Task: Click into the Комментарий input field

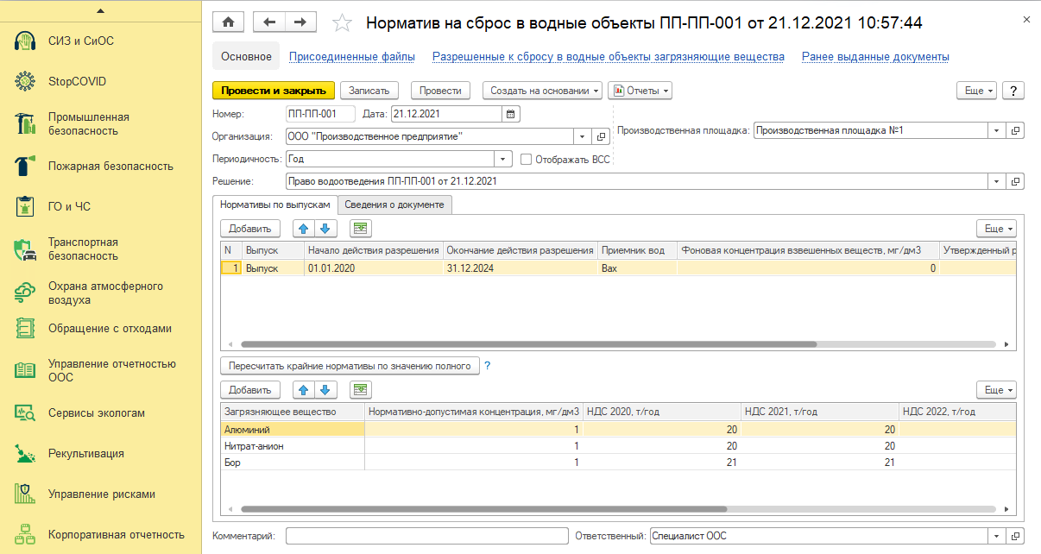Action: click(426, 536)
